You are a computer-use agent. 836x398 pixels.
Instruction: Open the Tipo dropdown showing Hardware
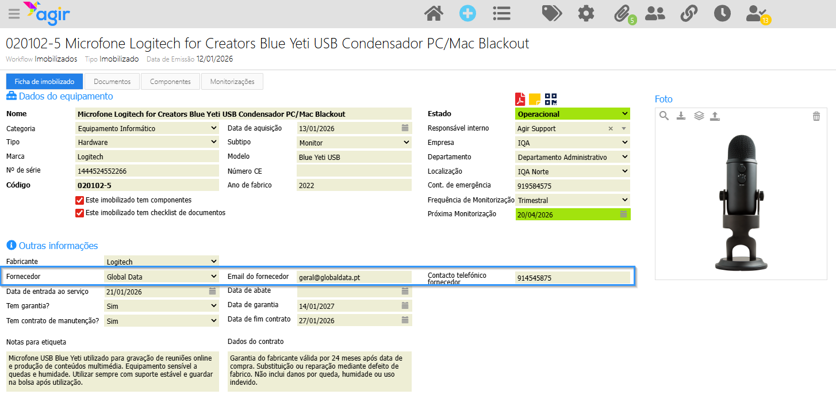tap(147, 142)
